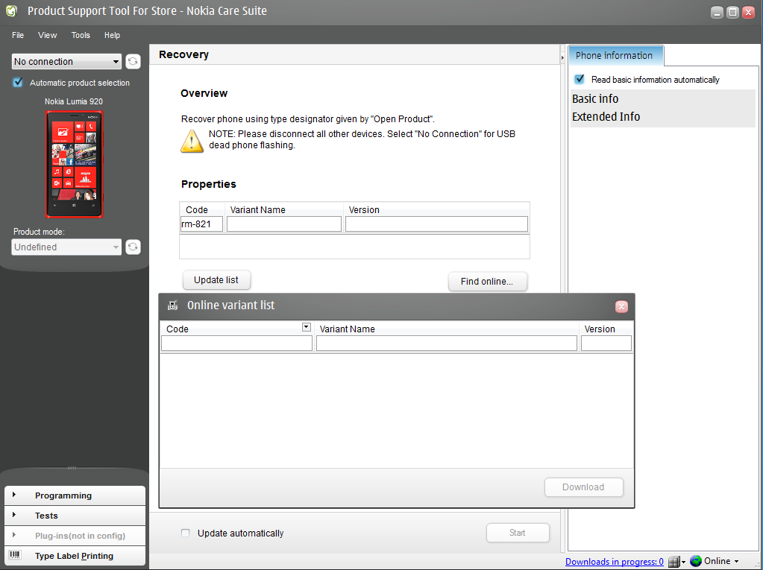Enable the Update automatically checkbox
This screenshot has width=763, height=570.
click(186, 533)
